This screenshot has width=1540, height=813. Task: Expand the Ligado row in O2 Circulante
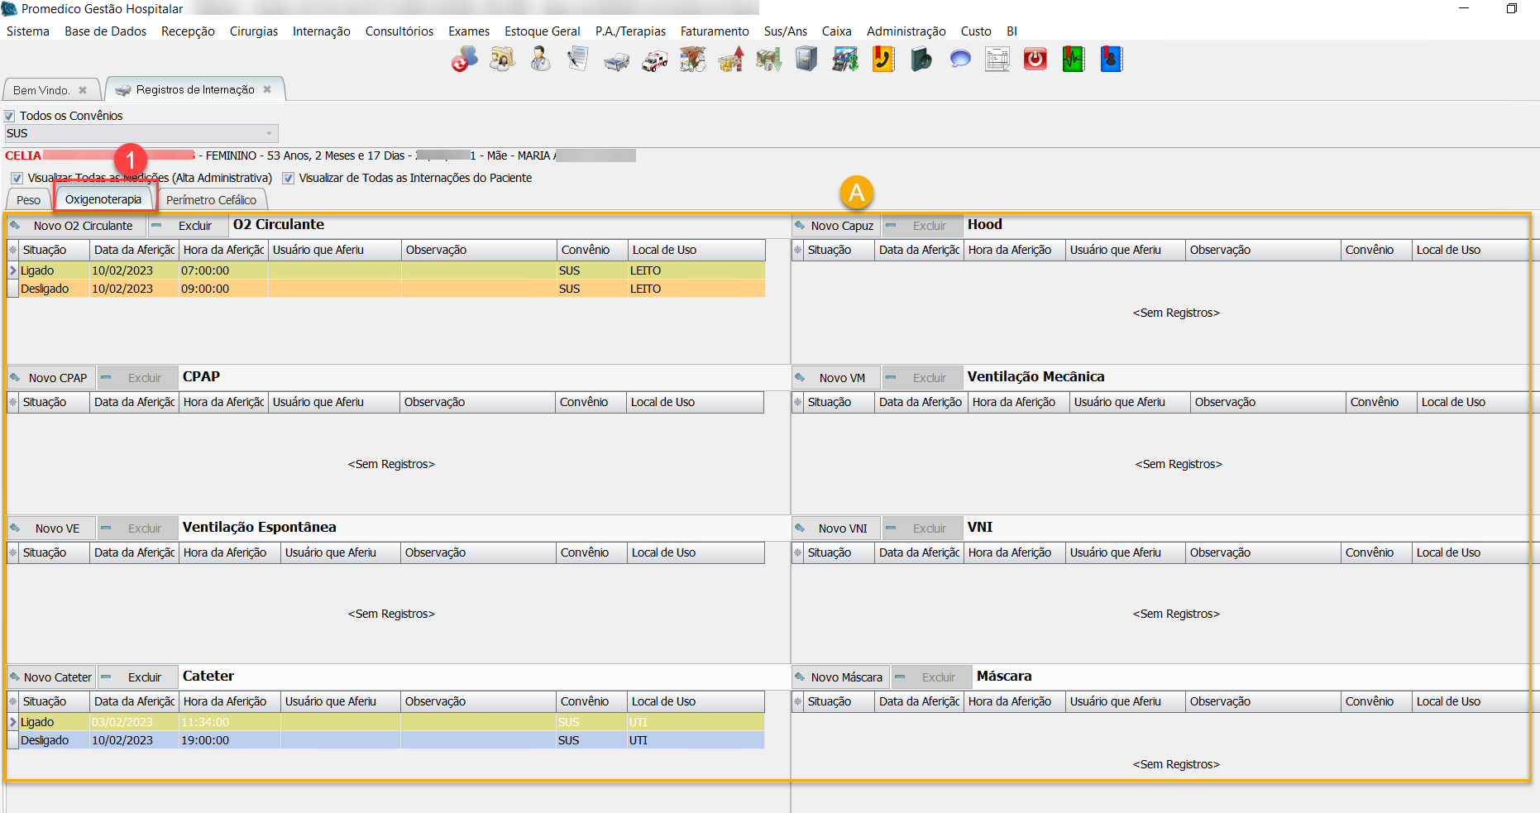coord(12,270)
